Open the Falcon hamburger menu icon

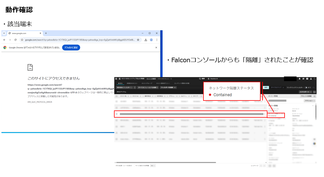[116, 79]
